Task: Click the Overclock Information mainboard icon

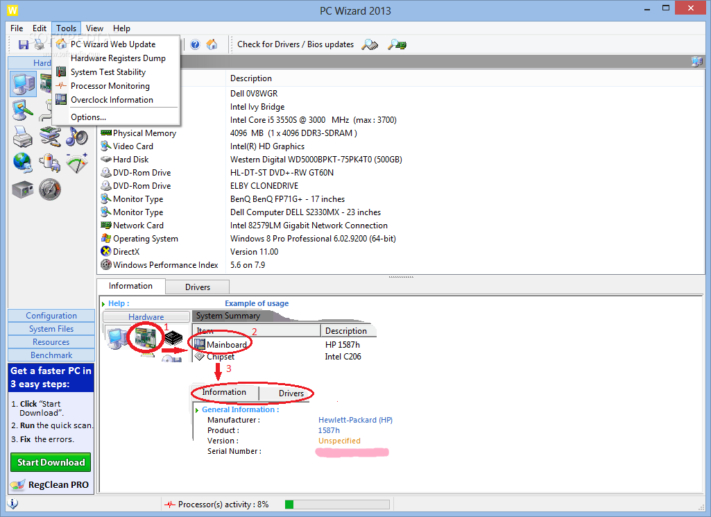Action: [x=61, y=100]
